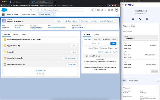Expand the Phone (2) dropdown
The width and height of the screenshot is (160, 100).
(37, 26)
